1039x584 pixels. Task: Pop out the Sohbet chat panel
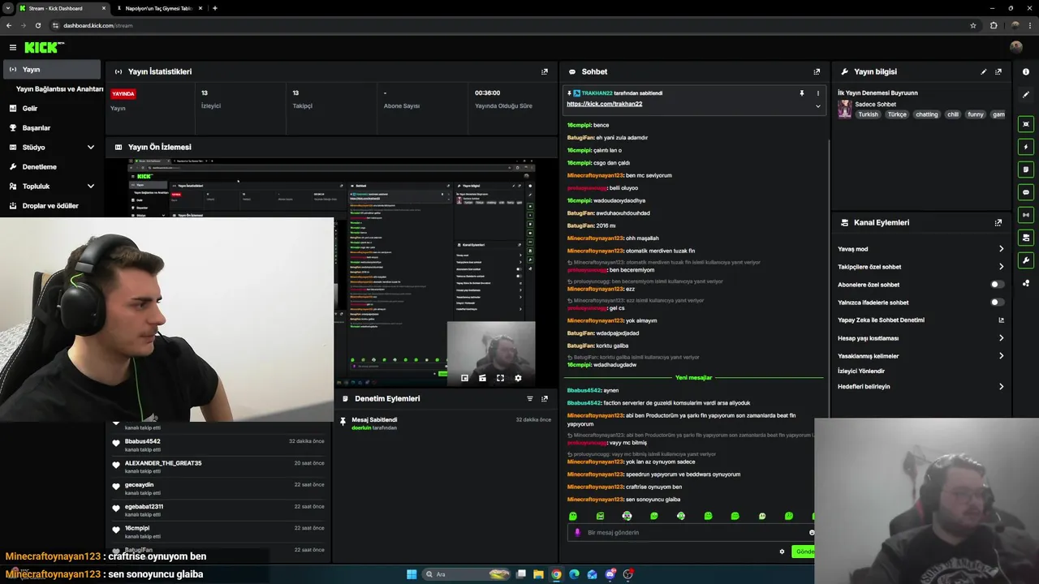(x=817, y=71)
